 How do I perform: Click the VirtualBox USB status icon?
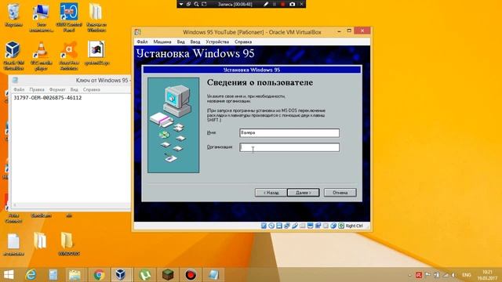(295, 226)
